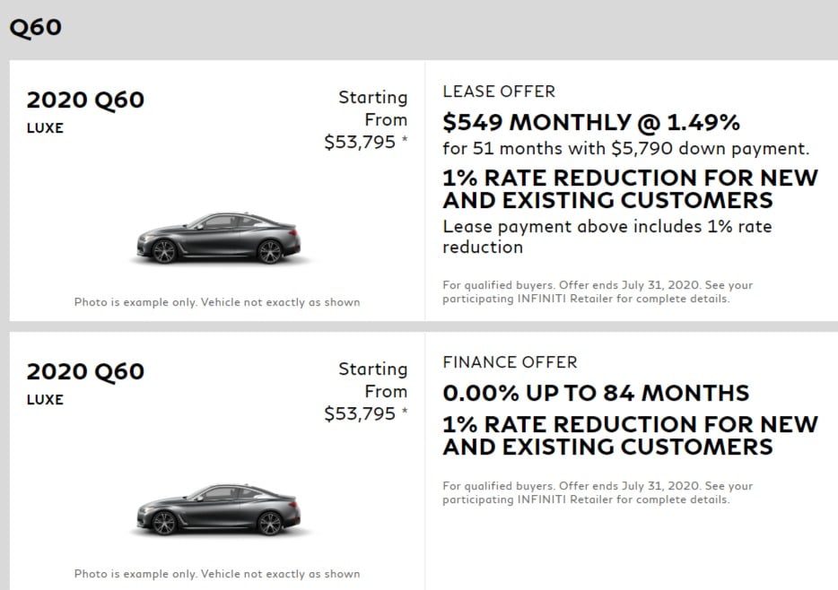Click the $549 MONTHLY @ 1.49% headline

[x=591, y=122]
